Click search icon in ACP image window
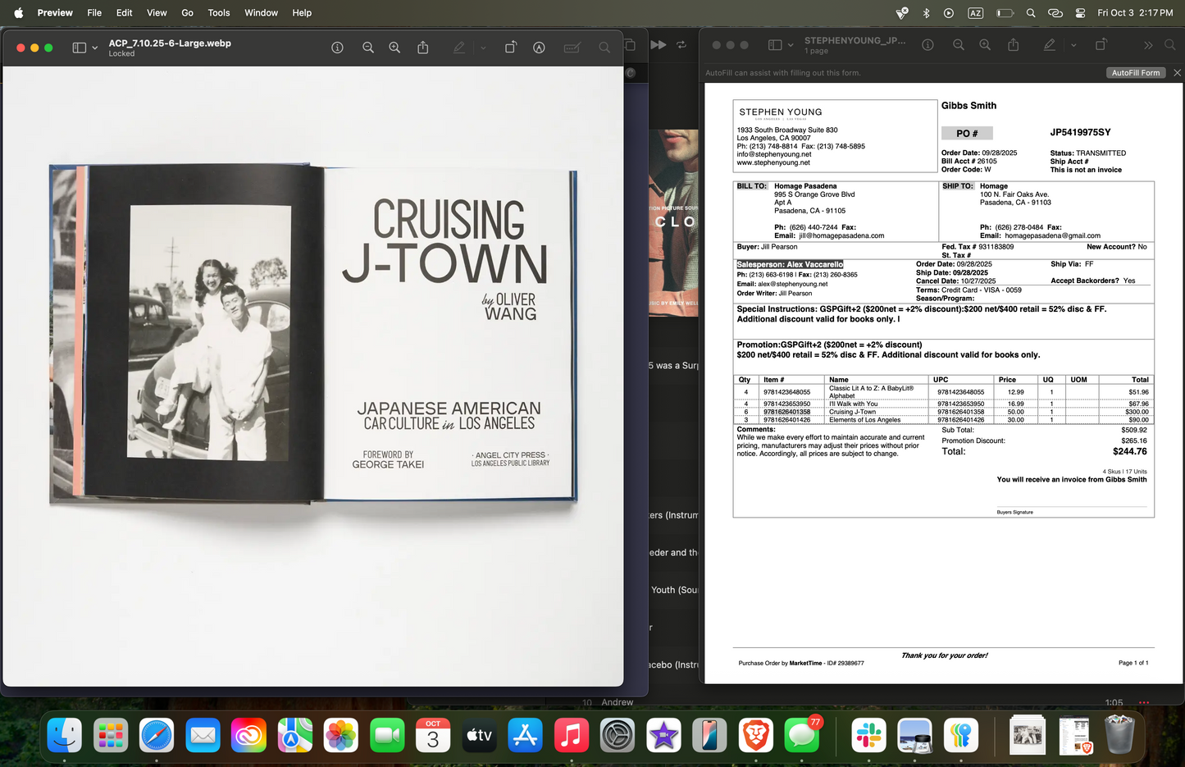This screenshot has width=1185, height=767. coord(604,48)
